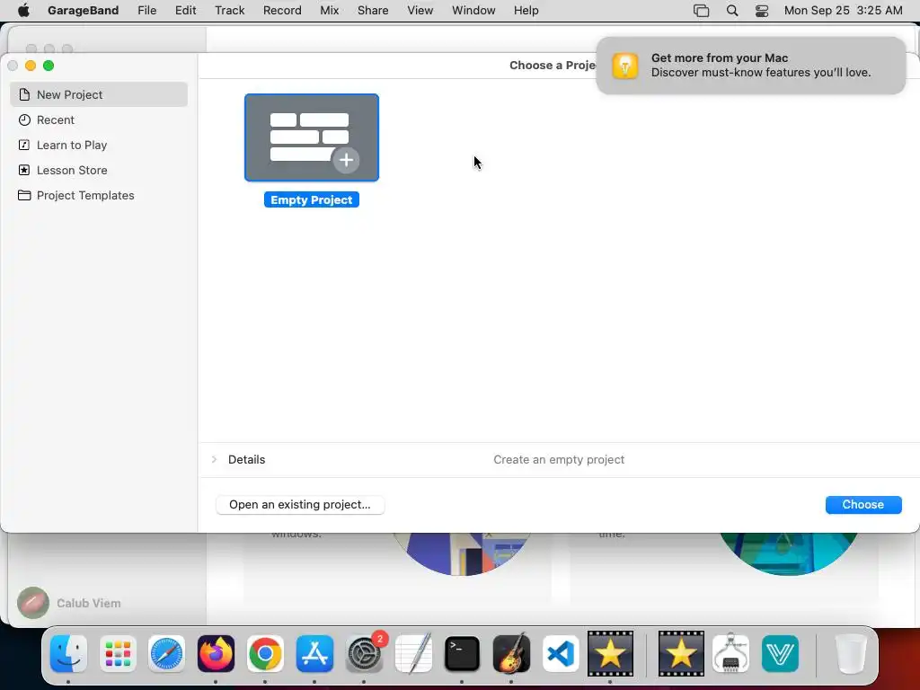Open App Store from the Dock
920x690 pixels.
314,654
